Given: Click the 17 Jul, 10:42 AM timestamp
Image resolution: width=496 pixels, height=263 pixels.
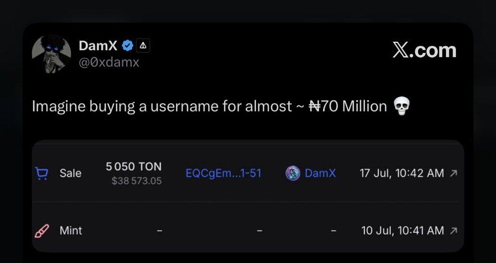Looking at the screenshot, I should (401, 173).
